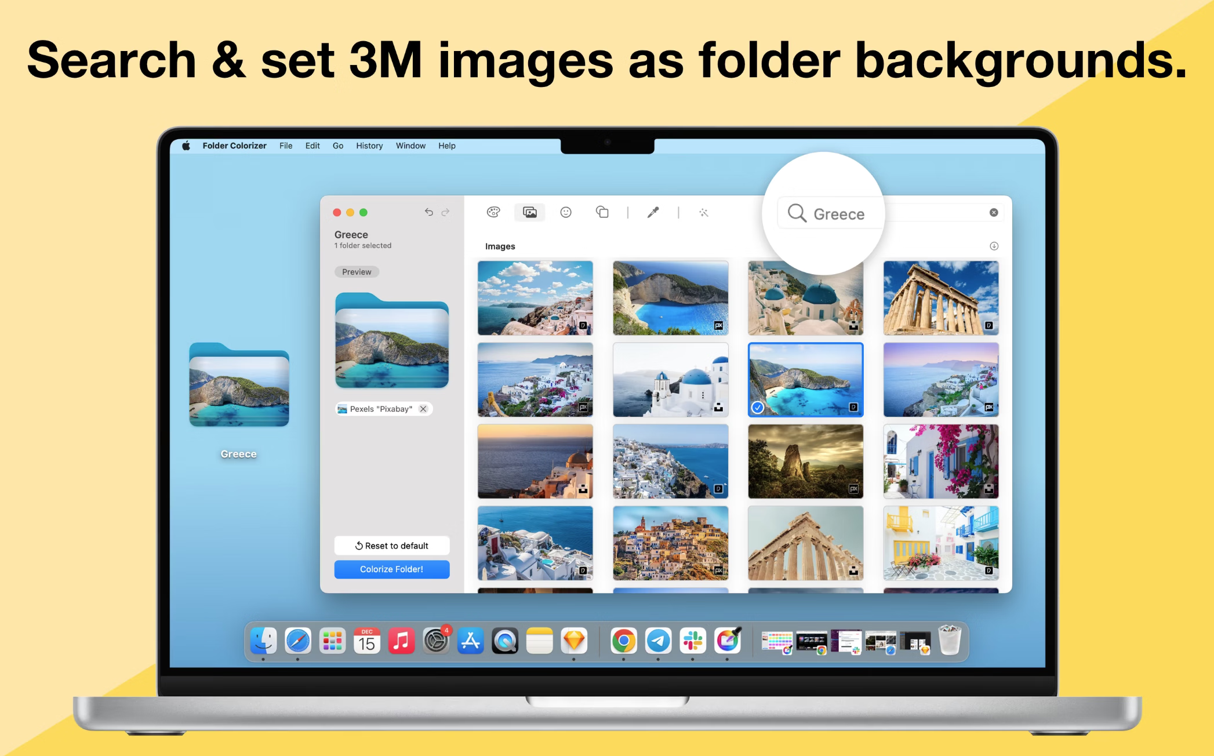Click the redo arrow icon

pos(444,213)
